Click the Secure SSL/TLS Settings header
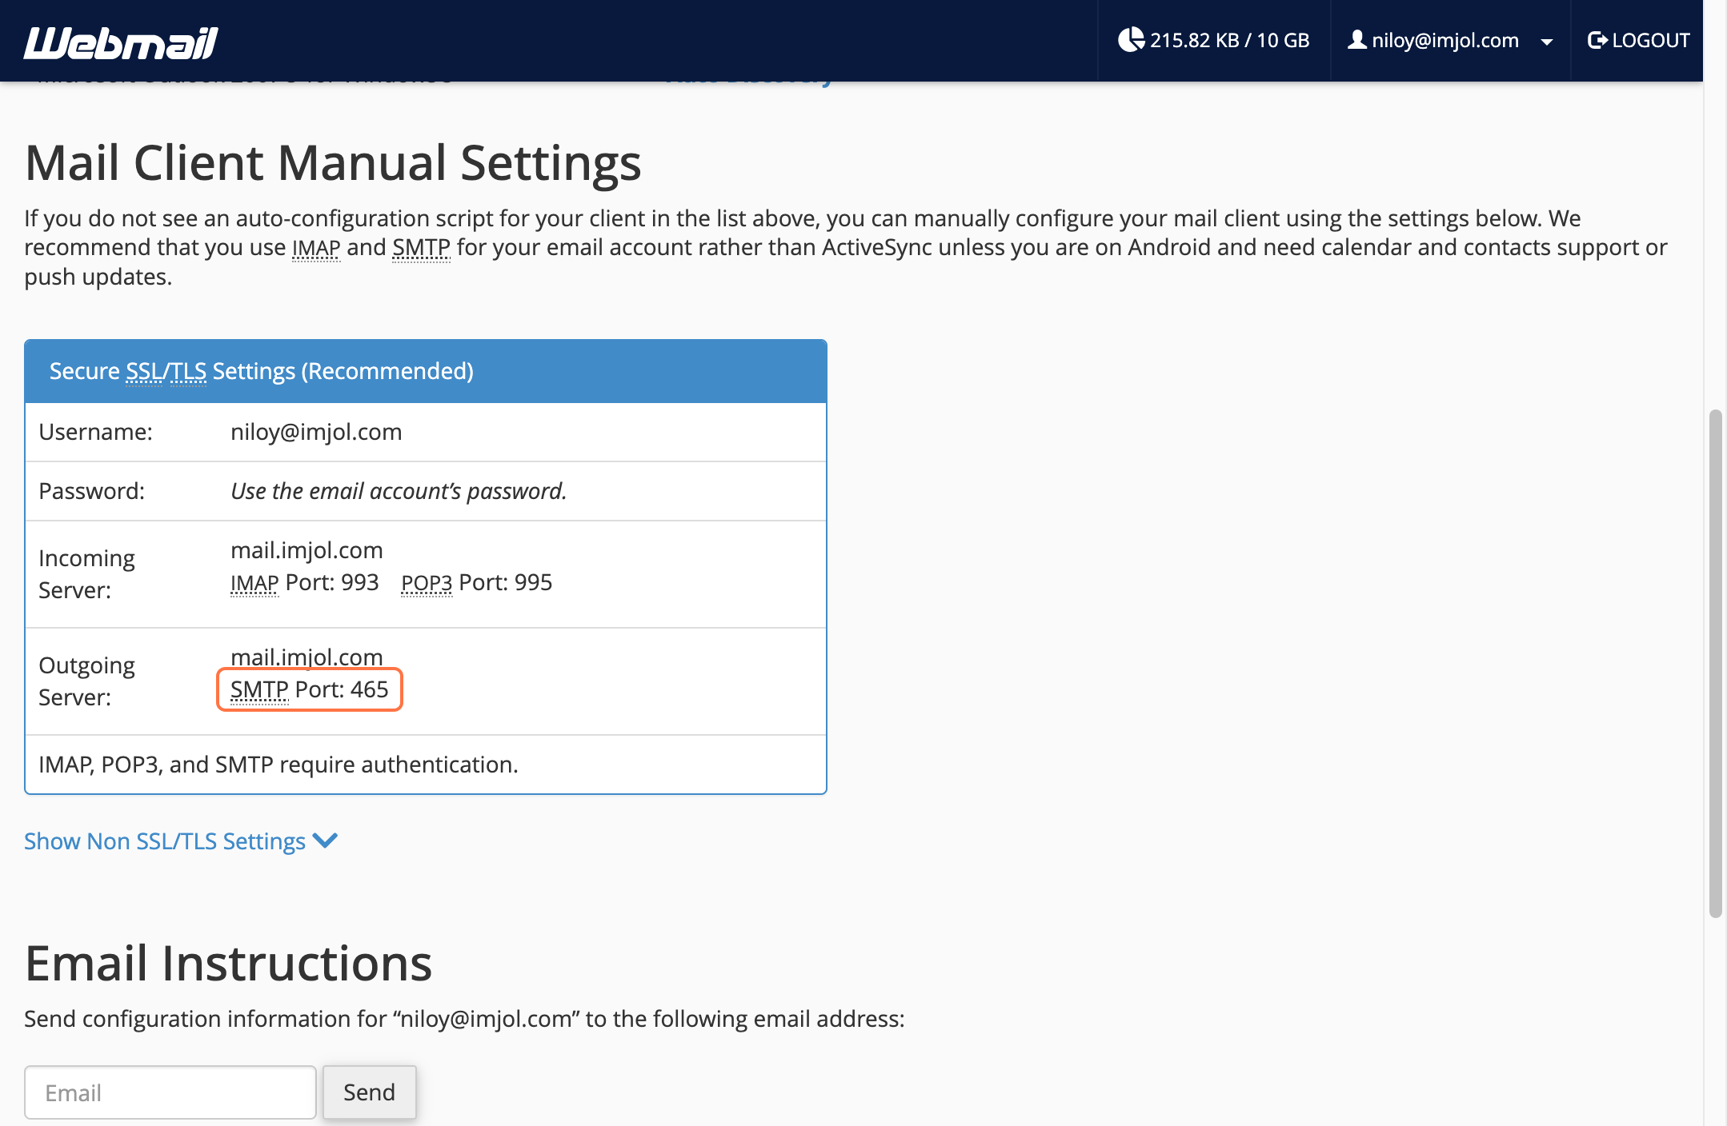 click(426, 371)
